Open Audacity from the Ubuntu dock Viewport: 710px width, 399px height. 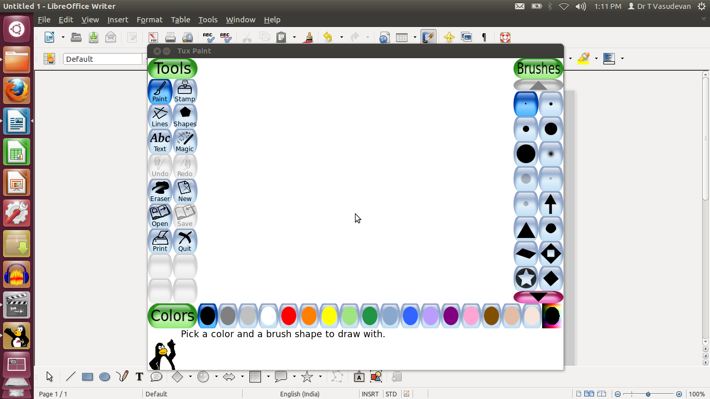tap(17, 275)
